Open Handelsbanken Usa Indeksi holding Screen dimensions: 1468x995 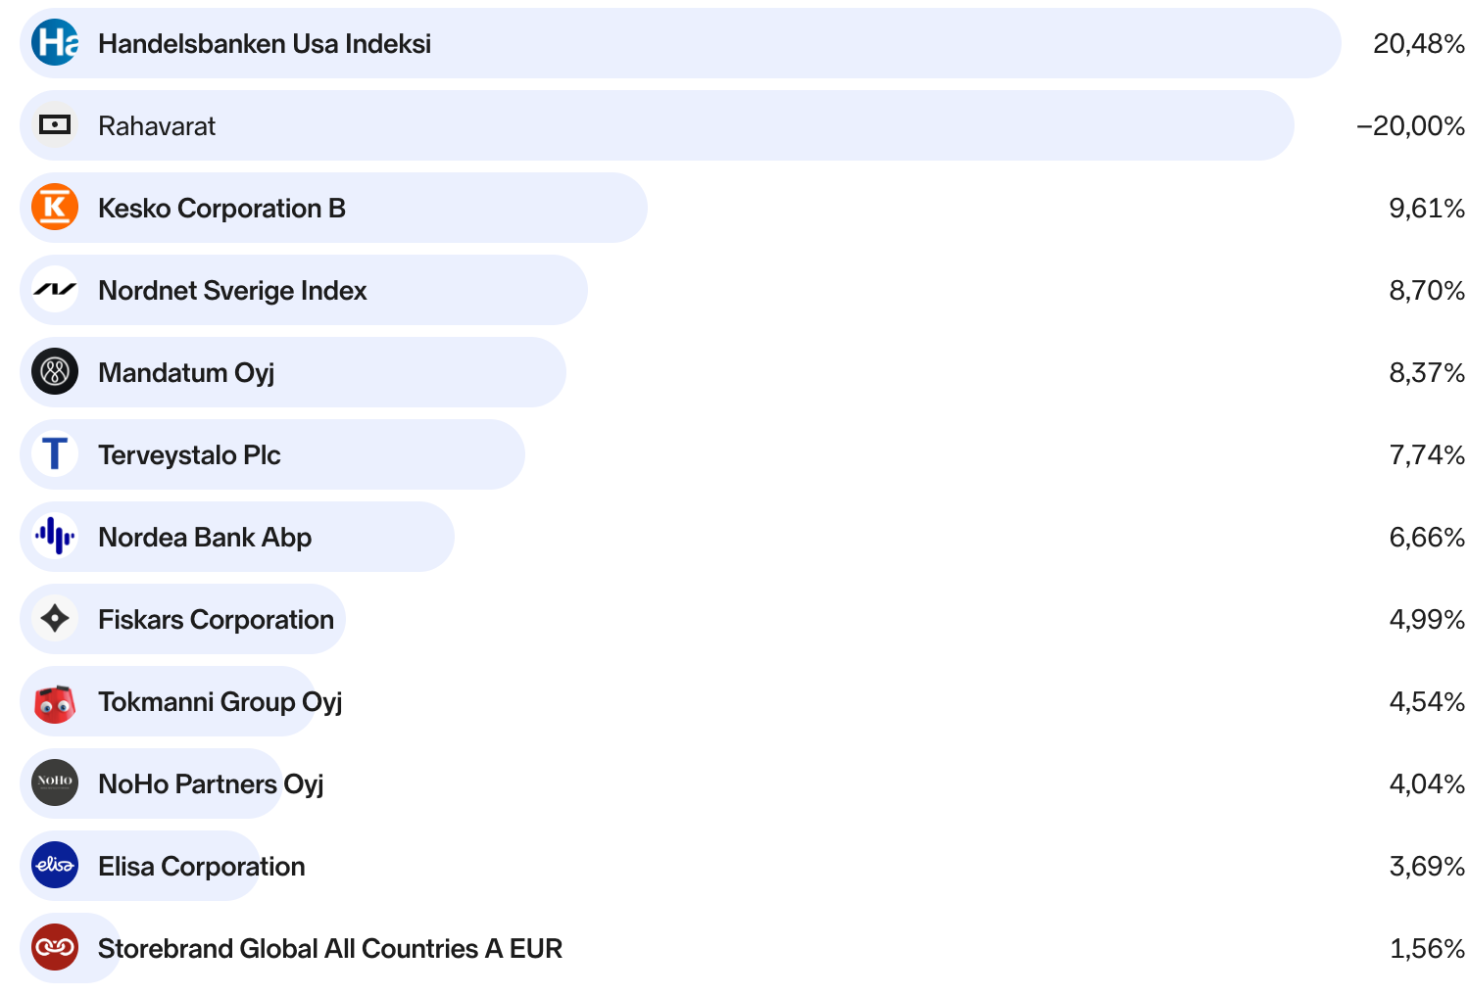coord(265,44)
